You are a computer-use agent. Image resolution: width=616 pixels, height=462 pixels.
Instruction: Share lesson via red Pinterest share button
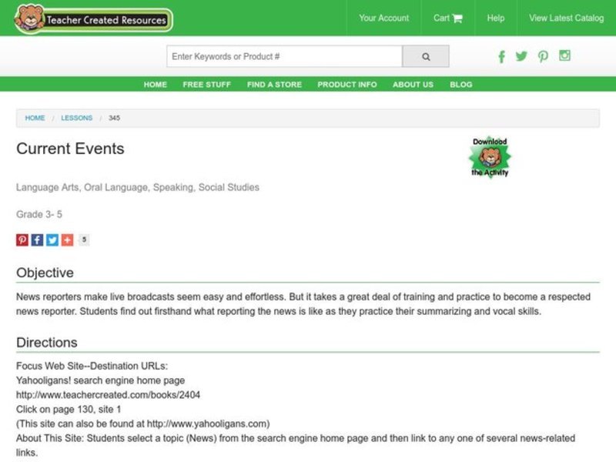pyautogui.click(x=22, y=239)
